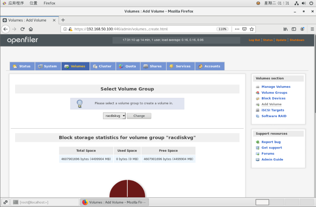Image resolution: width=316 pixels, height=207 pixels.
Task: Open the Manage Volumes link
Action: 276,87
